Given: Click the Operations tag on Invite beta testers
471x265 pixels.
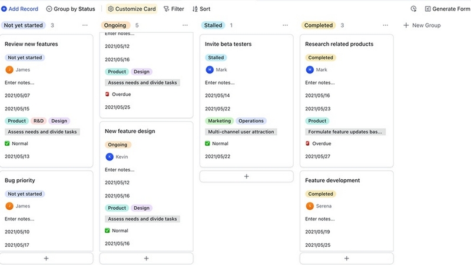Looking at the screenshot, I should 251,121.
